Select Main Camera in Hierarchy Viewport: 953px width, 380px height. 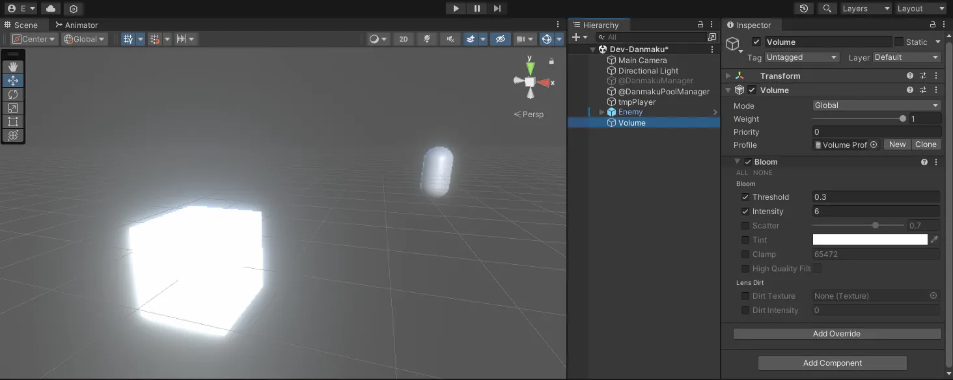pos(642,61)
